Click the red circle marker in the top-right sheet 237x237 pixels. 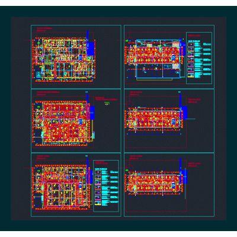[130, 40]
